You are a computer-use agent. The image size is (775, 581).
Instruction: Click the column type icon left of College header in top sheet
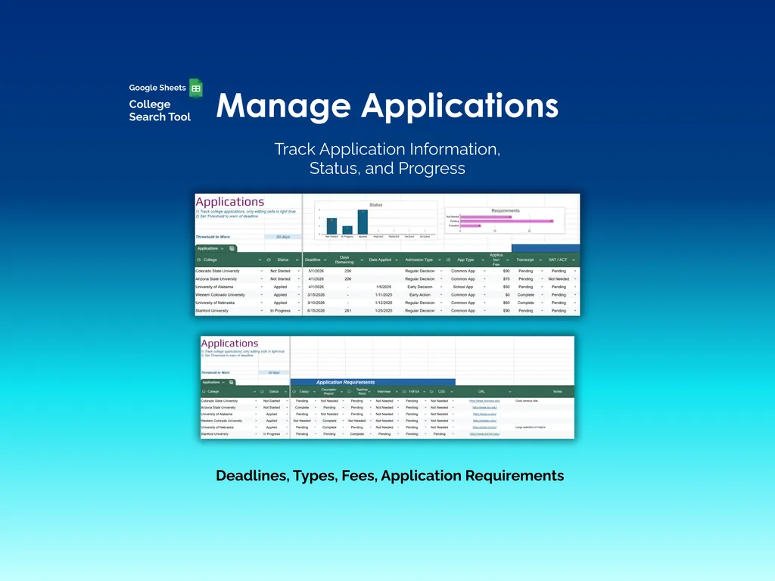[x=199, y=259]
